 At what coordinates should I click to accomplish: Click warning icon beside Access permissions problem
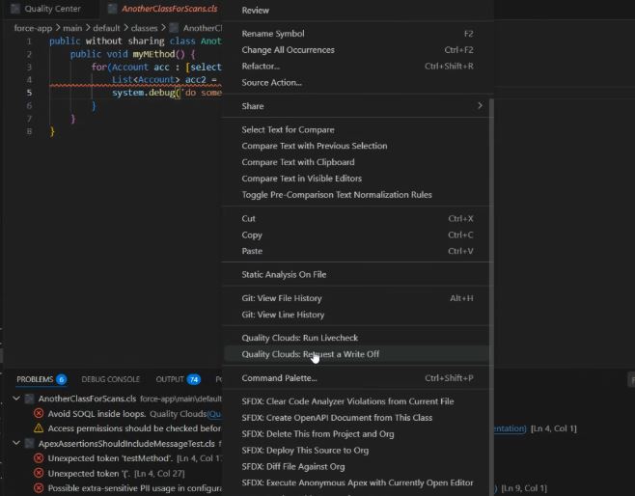pos(39,427)
